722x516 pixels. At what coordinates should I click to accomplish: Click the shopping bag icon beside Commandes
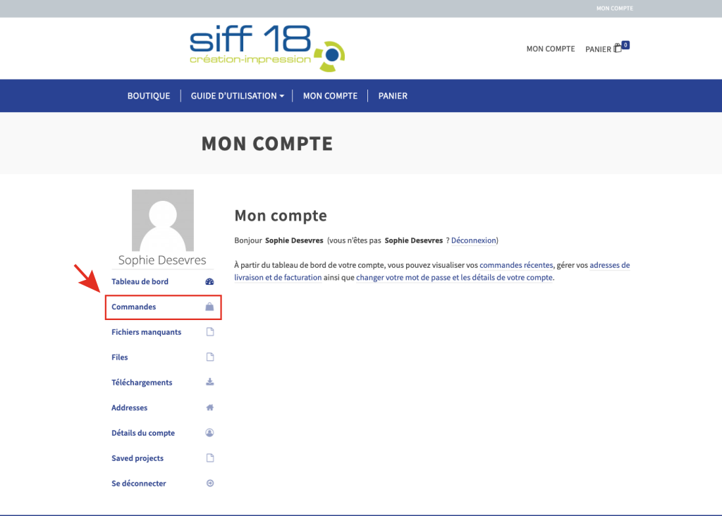point(209,307)
